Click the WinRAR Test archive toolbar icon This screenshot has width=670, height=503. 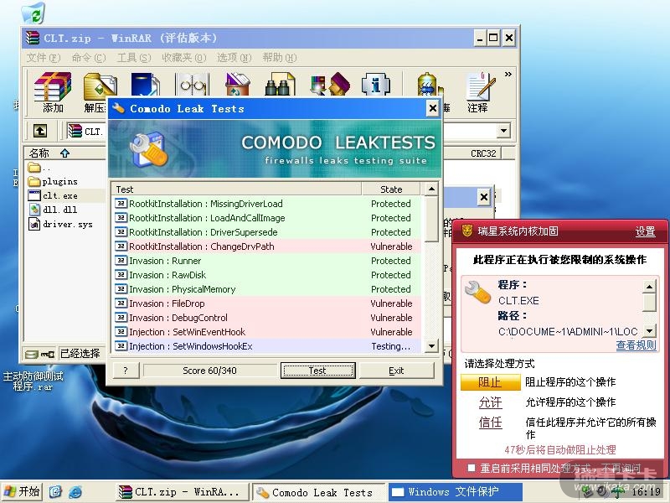pyautogui.click(x=145, y=85)
